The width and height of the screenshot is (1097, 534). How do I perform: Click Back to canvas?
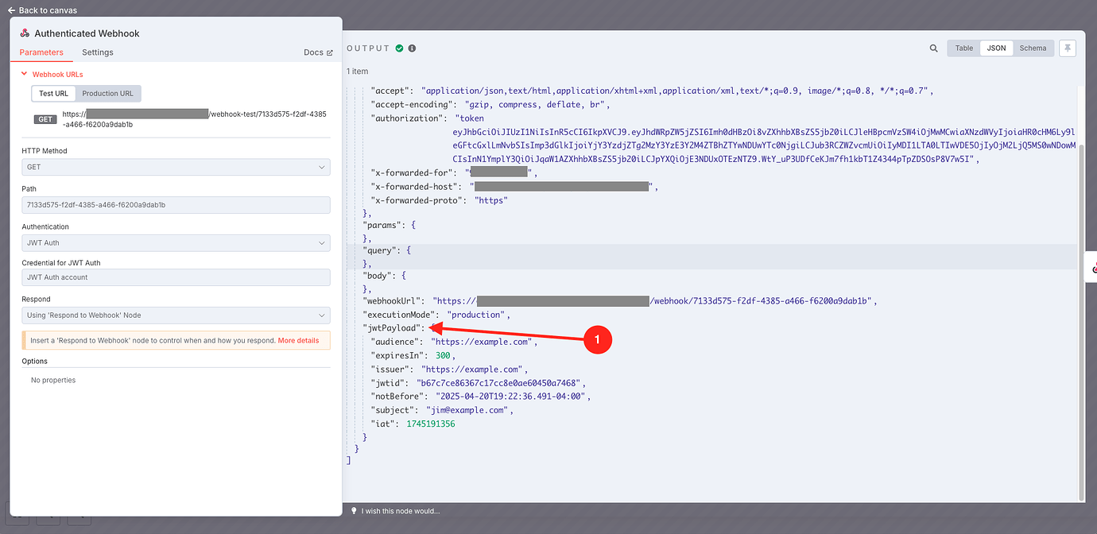click(42, 10)
